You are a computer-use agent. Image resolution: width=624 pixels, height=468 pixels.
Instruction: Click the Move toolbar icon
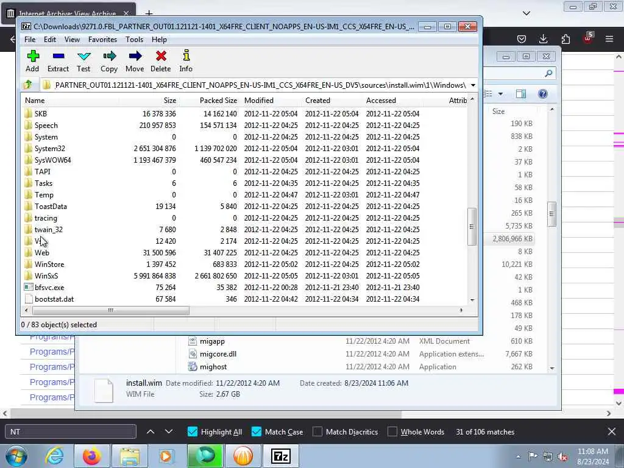click(x=135, y=61)
